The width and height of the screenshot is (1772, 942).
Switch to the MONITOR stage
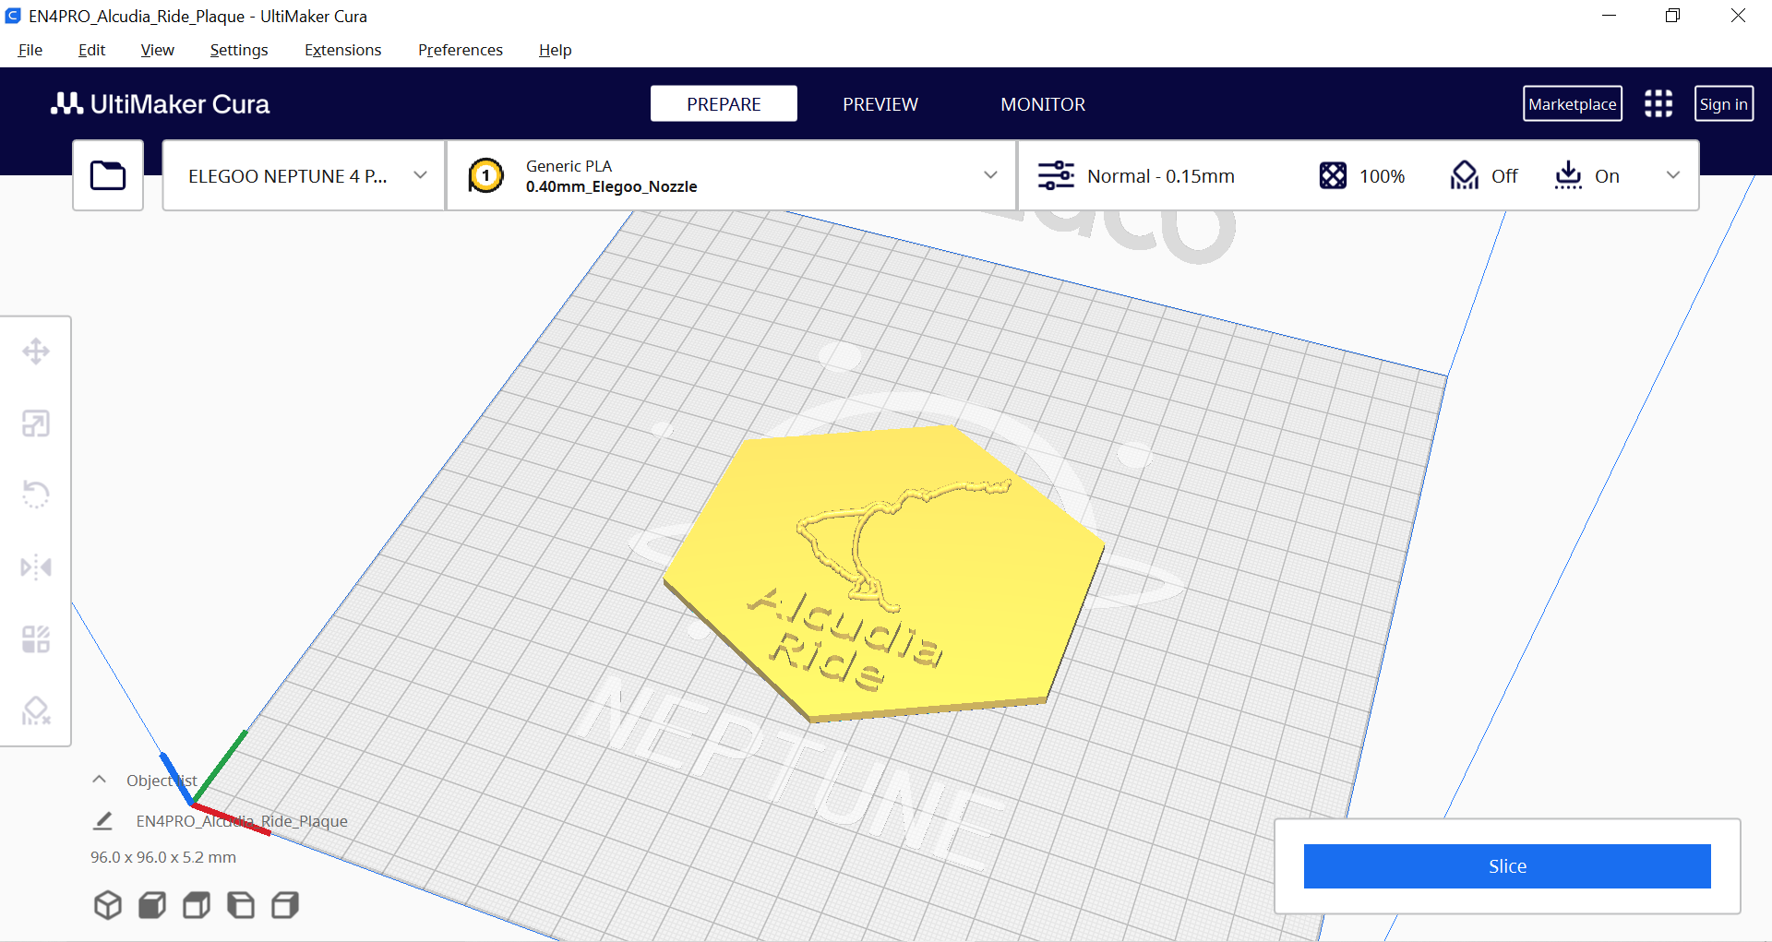pos(1043,104)
